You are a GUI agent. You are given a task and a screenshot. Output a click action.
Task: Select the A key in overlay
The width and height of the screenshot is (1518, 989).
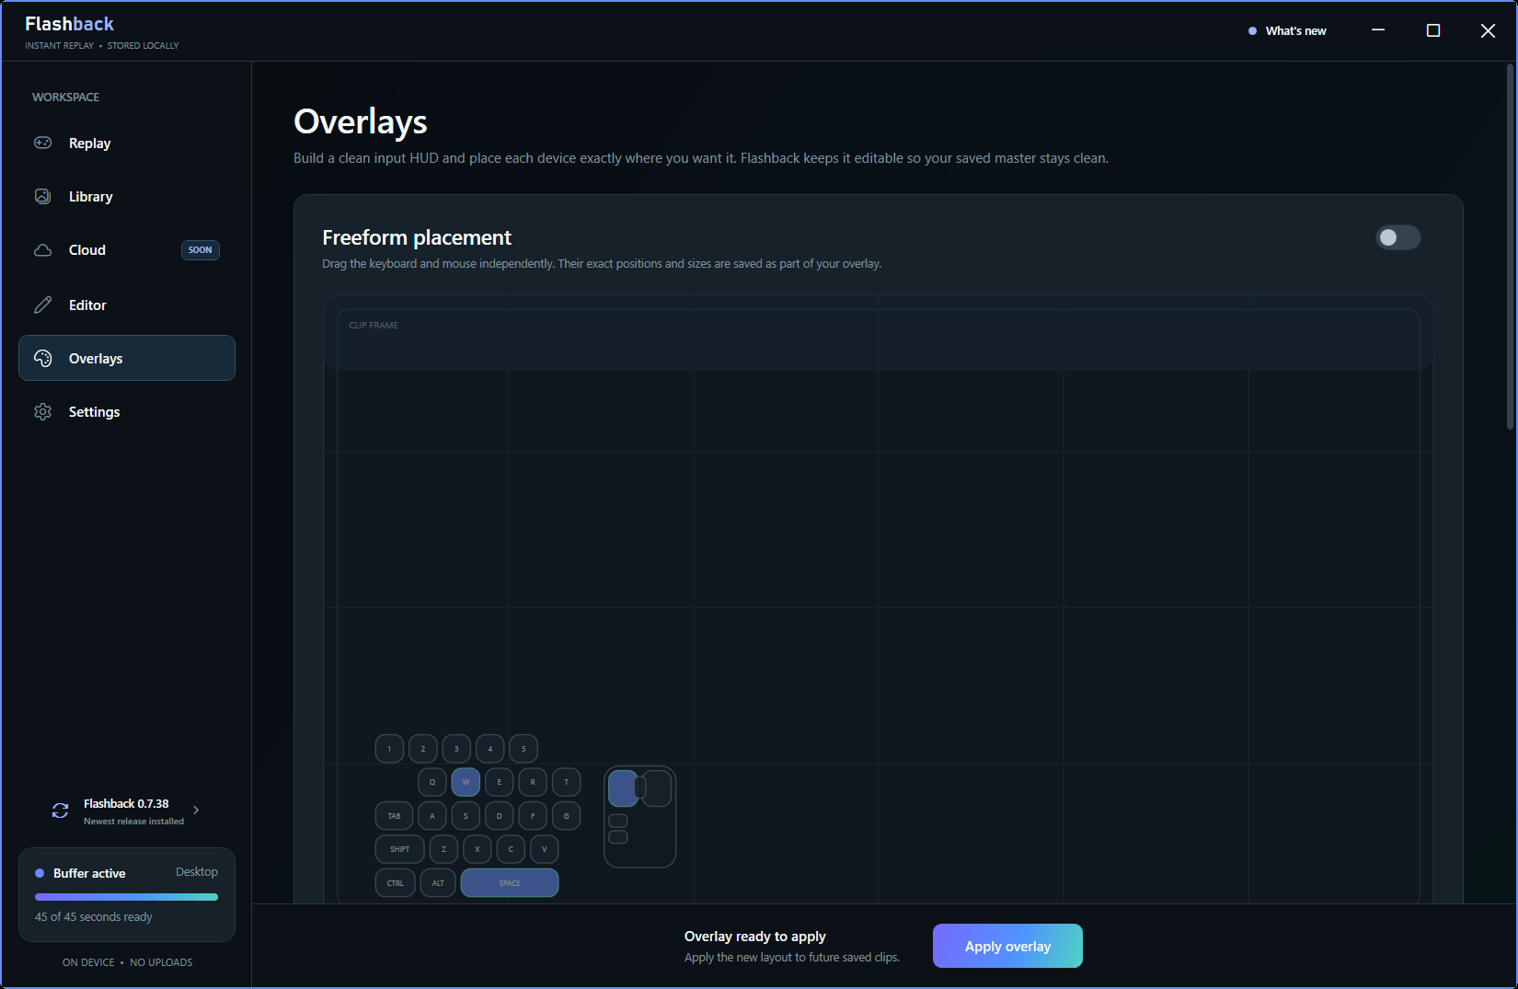click(432, 816)
